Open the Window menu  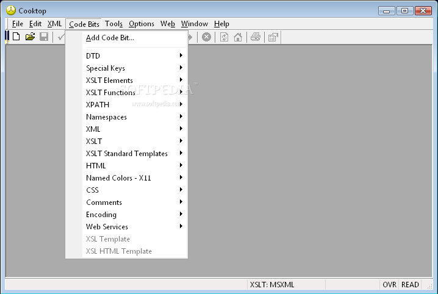195,24
